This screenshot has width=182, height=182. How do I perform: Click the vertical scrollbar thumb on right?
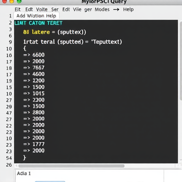[x=181, y=61]
